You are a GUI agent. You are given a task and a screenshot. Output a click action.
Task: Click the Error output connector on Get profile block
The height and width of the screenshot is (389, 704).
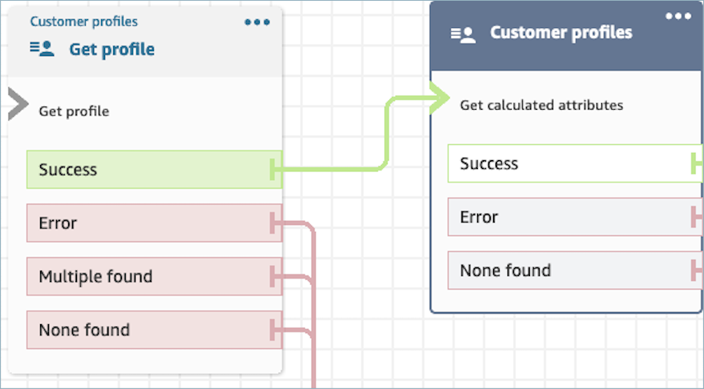click(275, 223)
